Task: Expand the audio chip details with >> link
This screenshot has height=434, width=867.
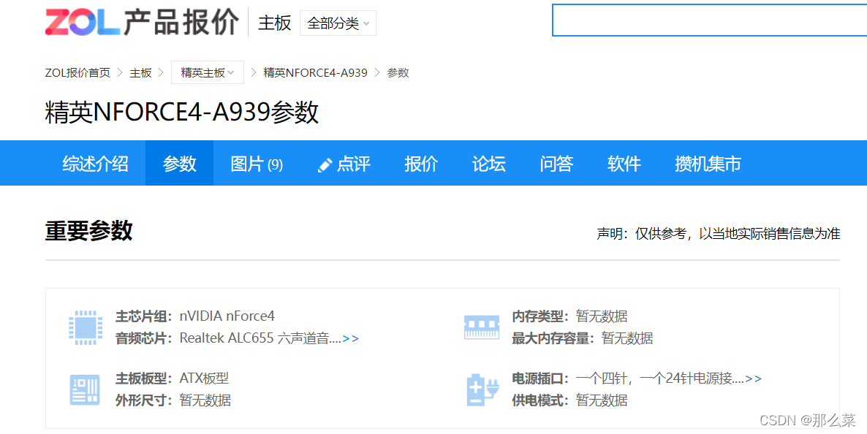Action: point(351,338)
